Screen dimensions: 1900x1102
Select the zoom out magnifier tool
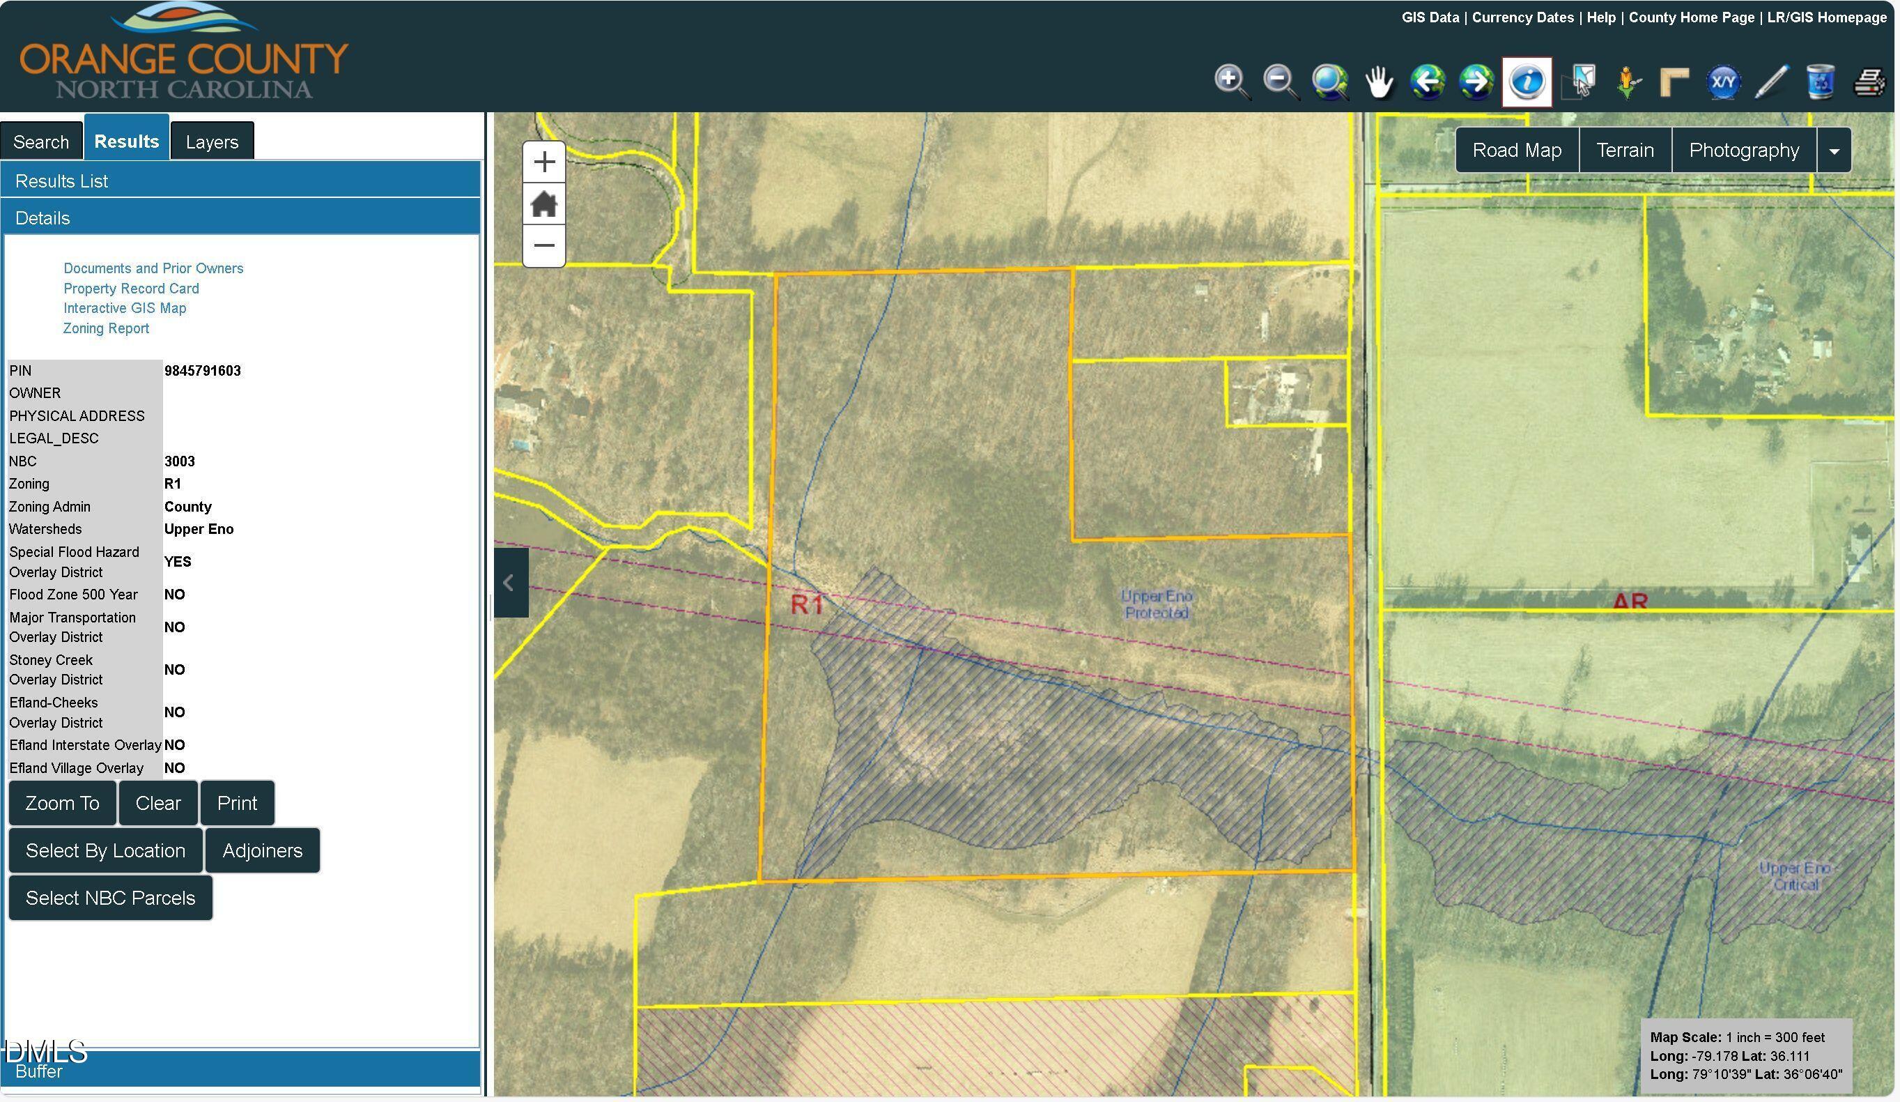pos(1280,82)
